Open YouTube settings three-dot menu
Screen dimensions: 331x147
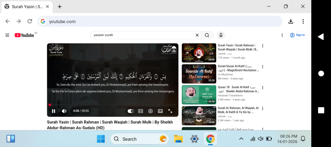click(282, 35)
